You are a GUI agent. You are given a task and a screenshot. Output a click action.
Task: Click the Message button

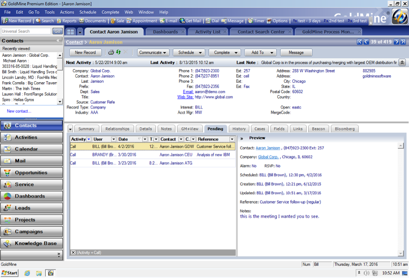(296, 52)
